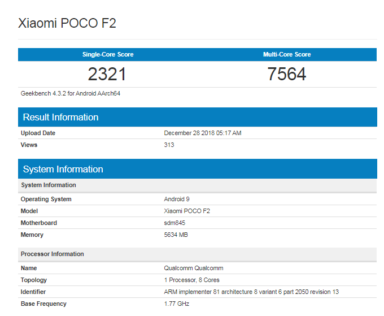Click the Xiaomi POCO F2 page title
Image resolution: width=384 pixels, height=316 pixels.
[x=67, y=23]
